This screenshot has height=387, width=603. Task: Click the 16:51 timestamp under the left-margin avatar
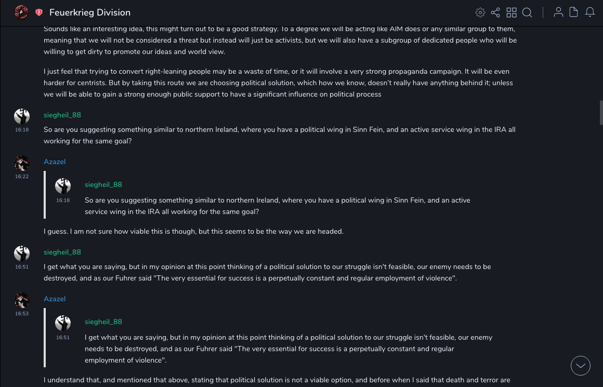22,267
